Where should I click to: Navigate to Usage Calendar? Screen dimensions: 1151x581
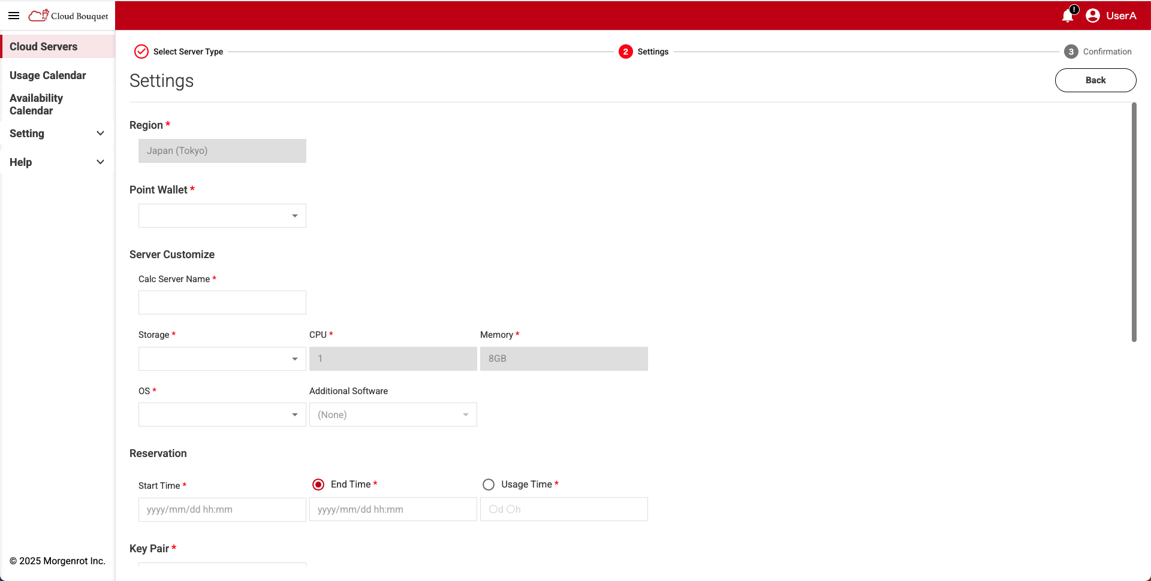point(47,75)
